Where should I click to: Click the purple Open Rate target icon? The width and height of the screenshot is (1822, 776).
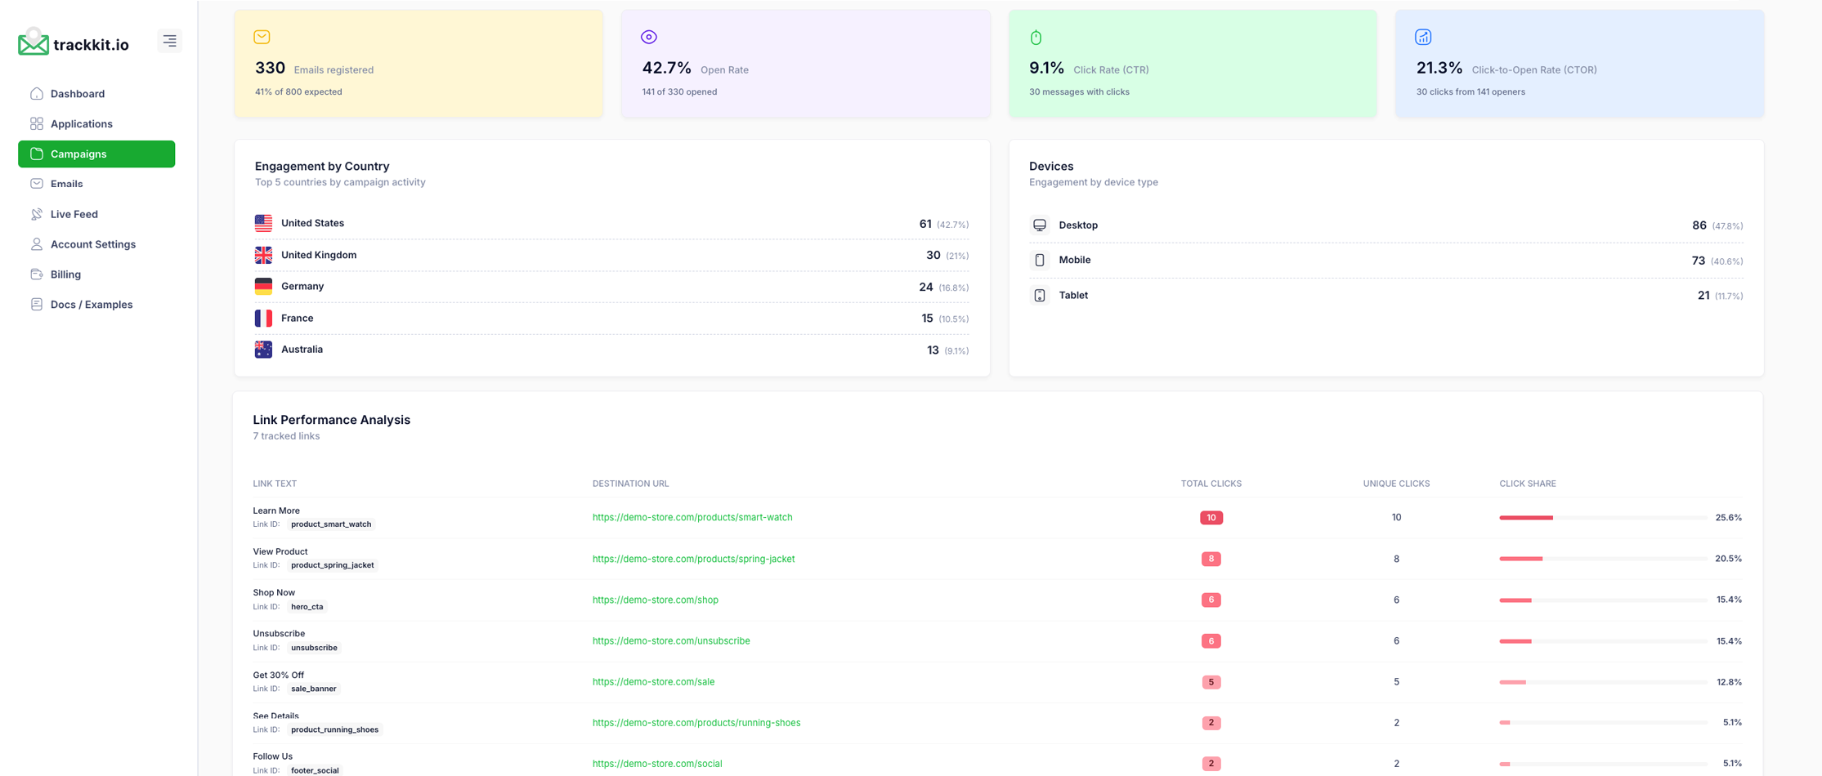click(x=648, y=36)
